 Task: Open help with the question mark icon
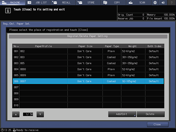click(172, 2)
